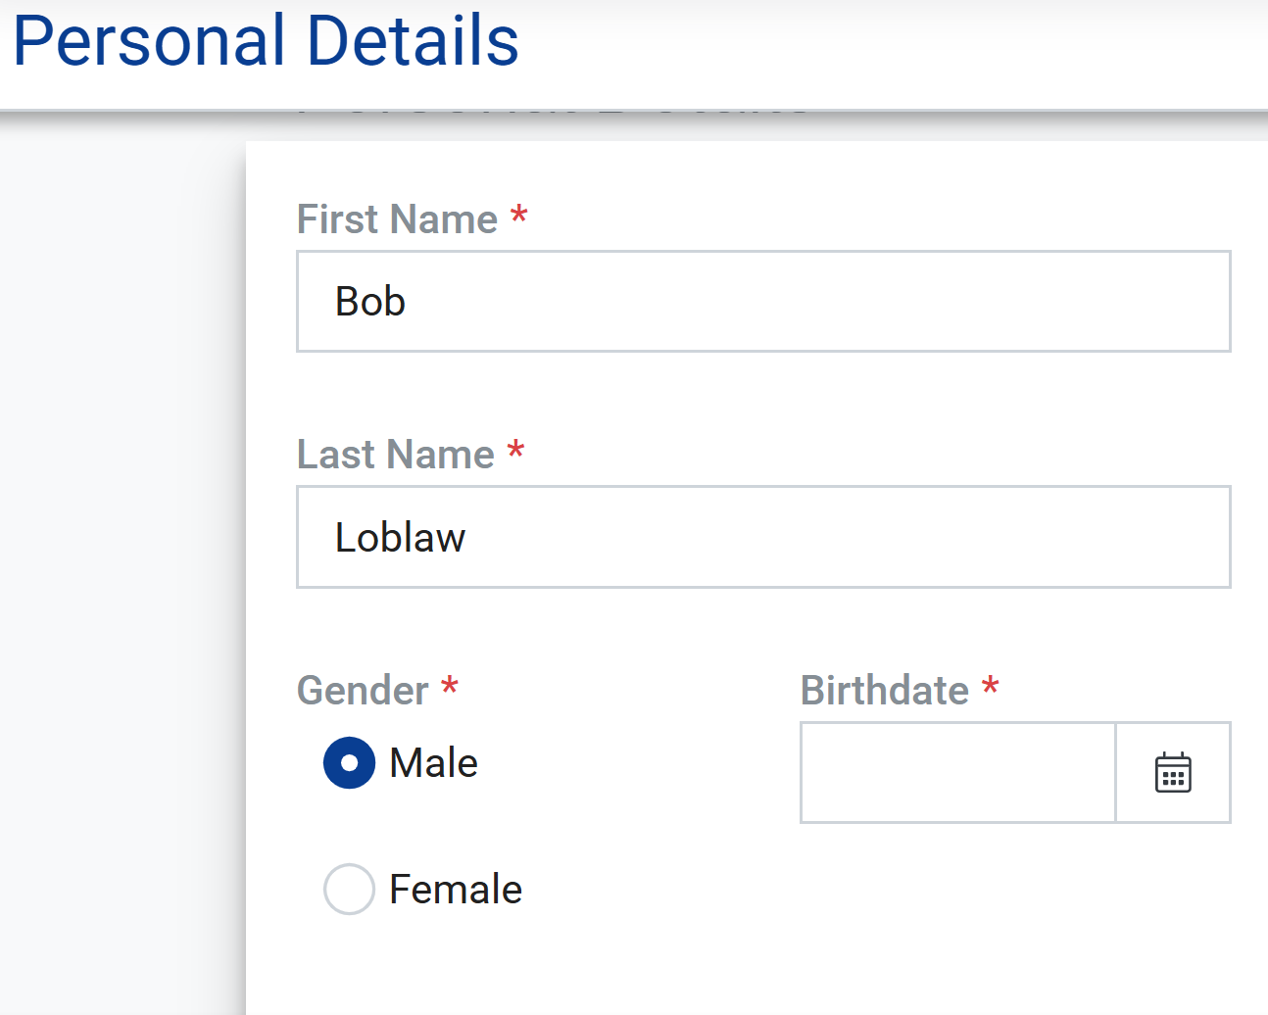Image resolution: width=1268 pixels, height=1015 pixels.
Task: Click the Gender group label
Action: 363,691
